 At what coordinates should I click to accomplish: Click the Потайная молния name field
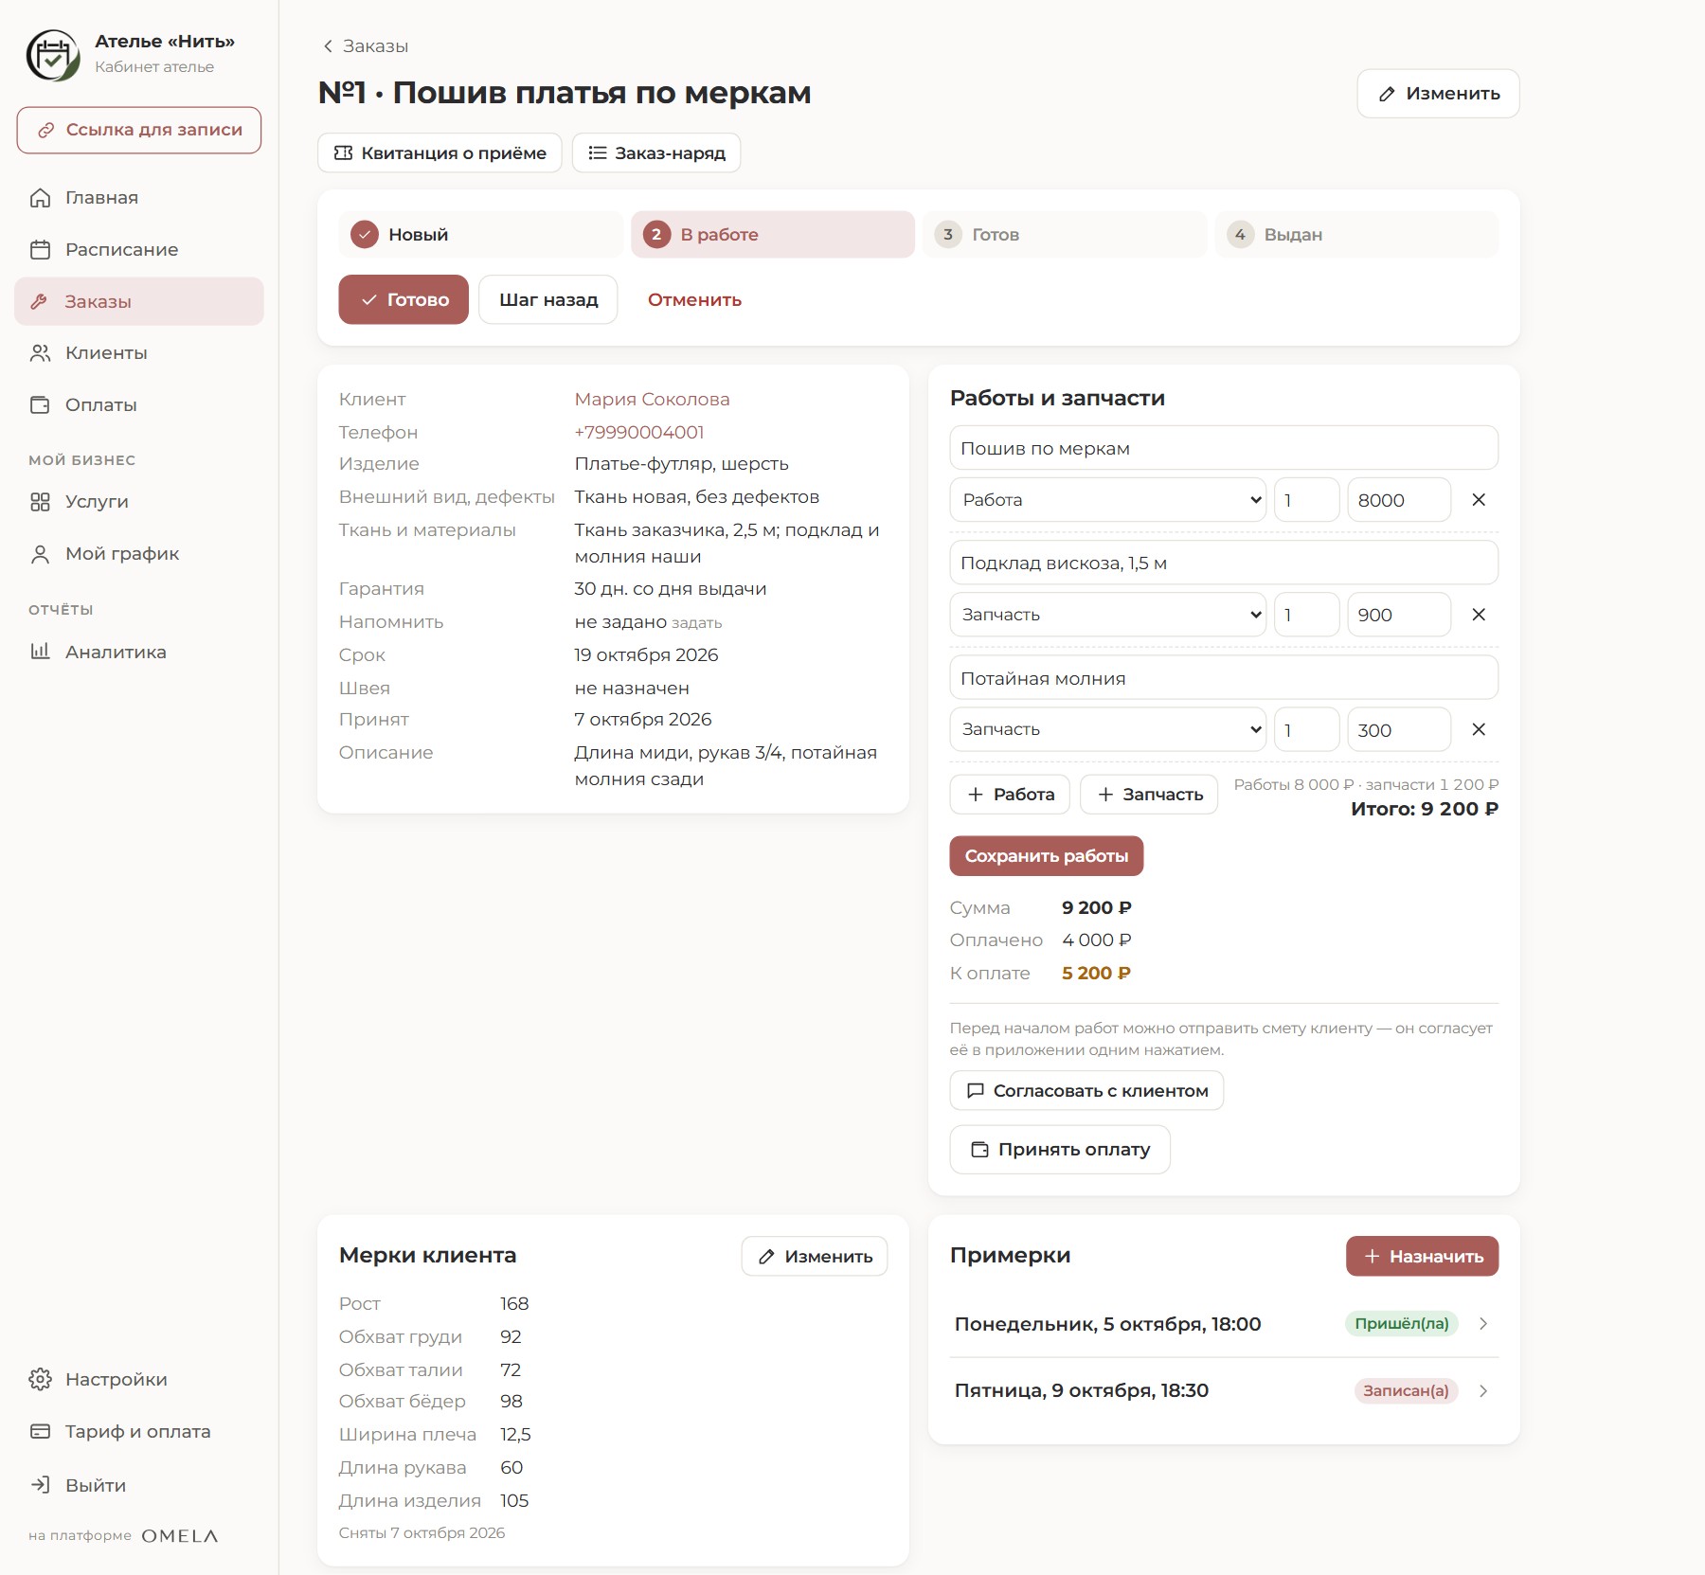[x=1224, y=678]
